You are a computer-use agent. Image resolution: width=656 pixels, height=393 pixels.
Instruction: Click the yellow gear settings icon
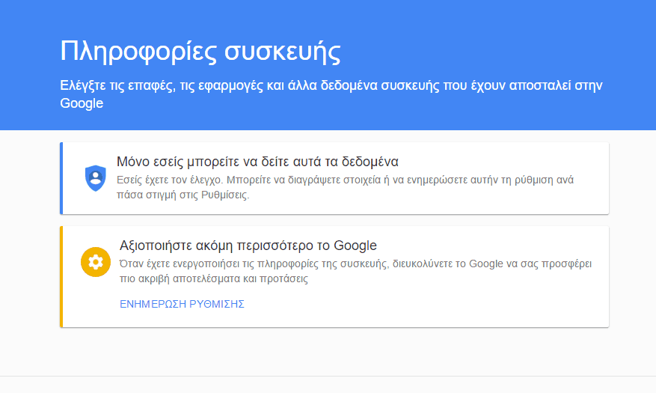pyautogui.click(x=96, y=262)
